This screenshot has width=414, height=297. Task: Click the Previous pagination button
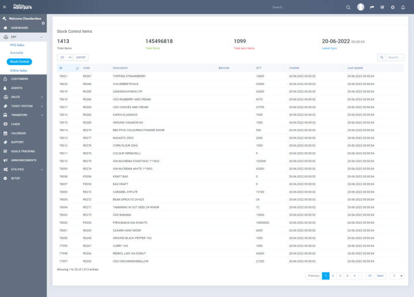coord(314,276)
